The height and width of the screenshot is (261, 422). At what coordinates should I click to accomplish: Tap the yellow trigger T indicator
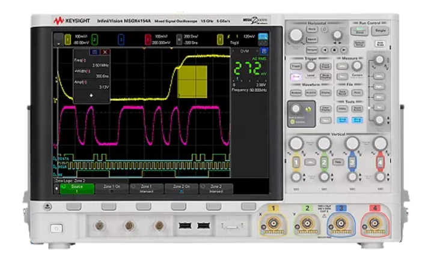coord(220,40)
